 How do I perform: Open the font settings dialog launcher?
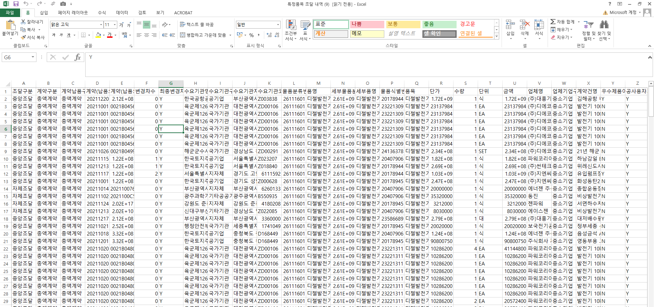[131, 46]
